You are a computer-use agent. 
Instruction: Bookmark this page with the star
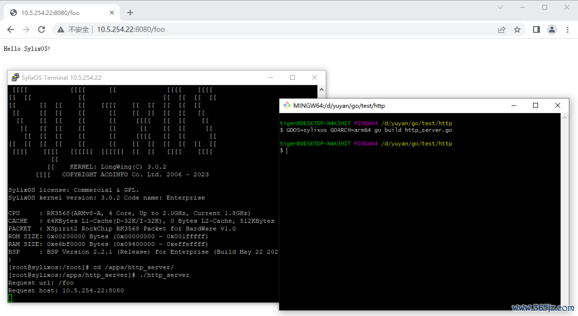(517, 29)
